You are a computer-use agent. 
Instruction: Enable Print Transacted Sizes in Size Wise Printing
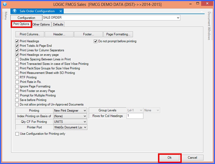[17, 64]
